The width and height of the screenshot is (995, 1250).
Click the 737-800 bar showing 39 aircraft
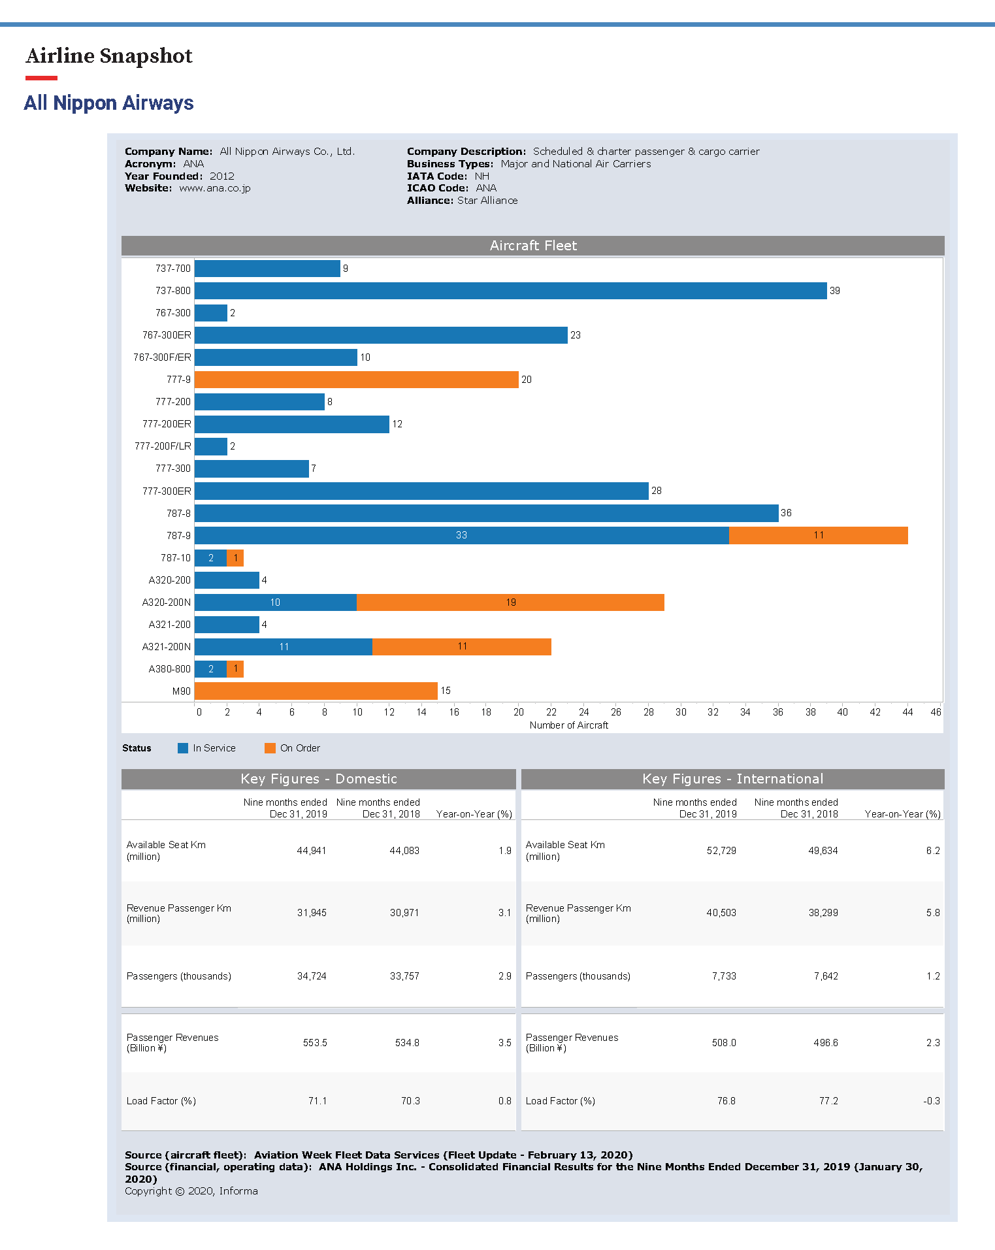pyautogui.click(x=510, y=291)
